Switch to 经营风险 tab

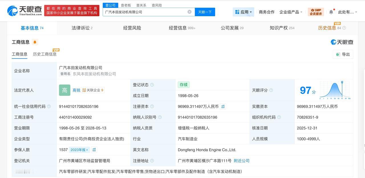coord(132,28)
